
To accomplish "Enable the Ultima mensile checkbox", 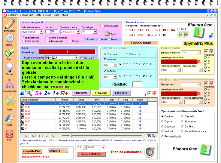I will click(102, 26).
